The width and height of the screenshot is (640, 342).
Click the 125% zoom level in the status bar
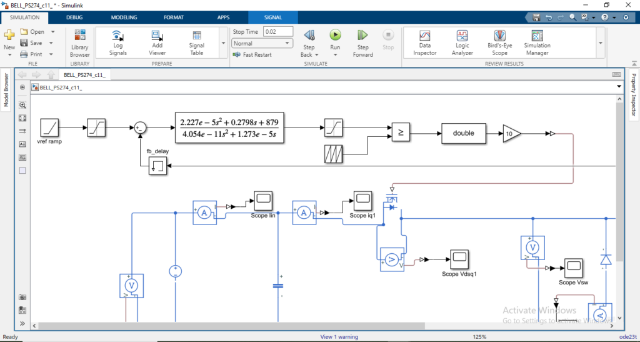[479, 337]
